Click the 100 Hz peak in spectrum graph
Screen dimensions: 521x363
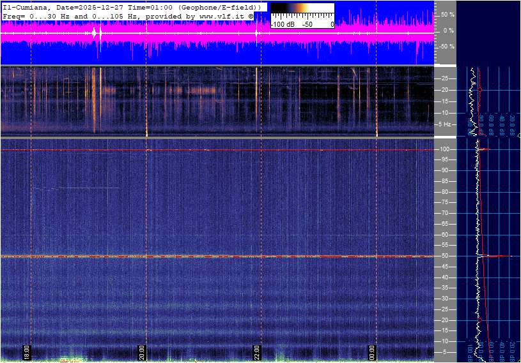[x=486, y=149]
